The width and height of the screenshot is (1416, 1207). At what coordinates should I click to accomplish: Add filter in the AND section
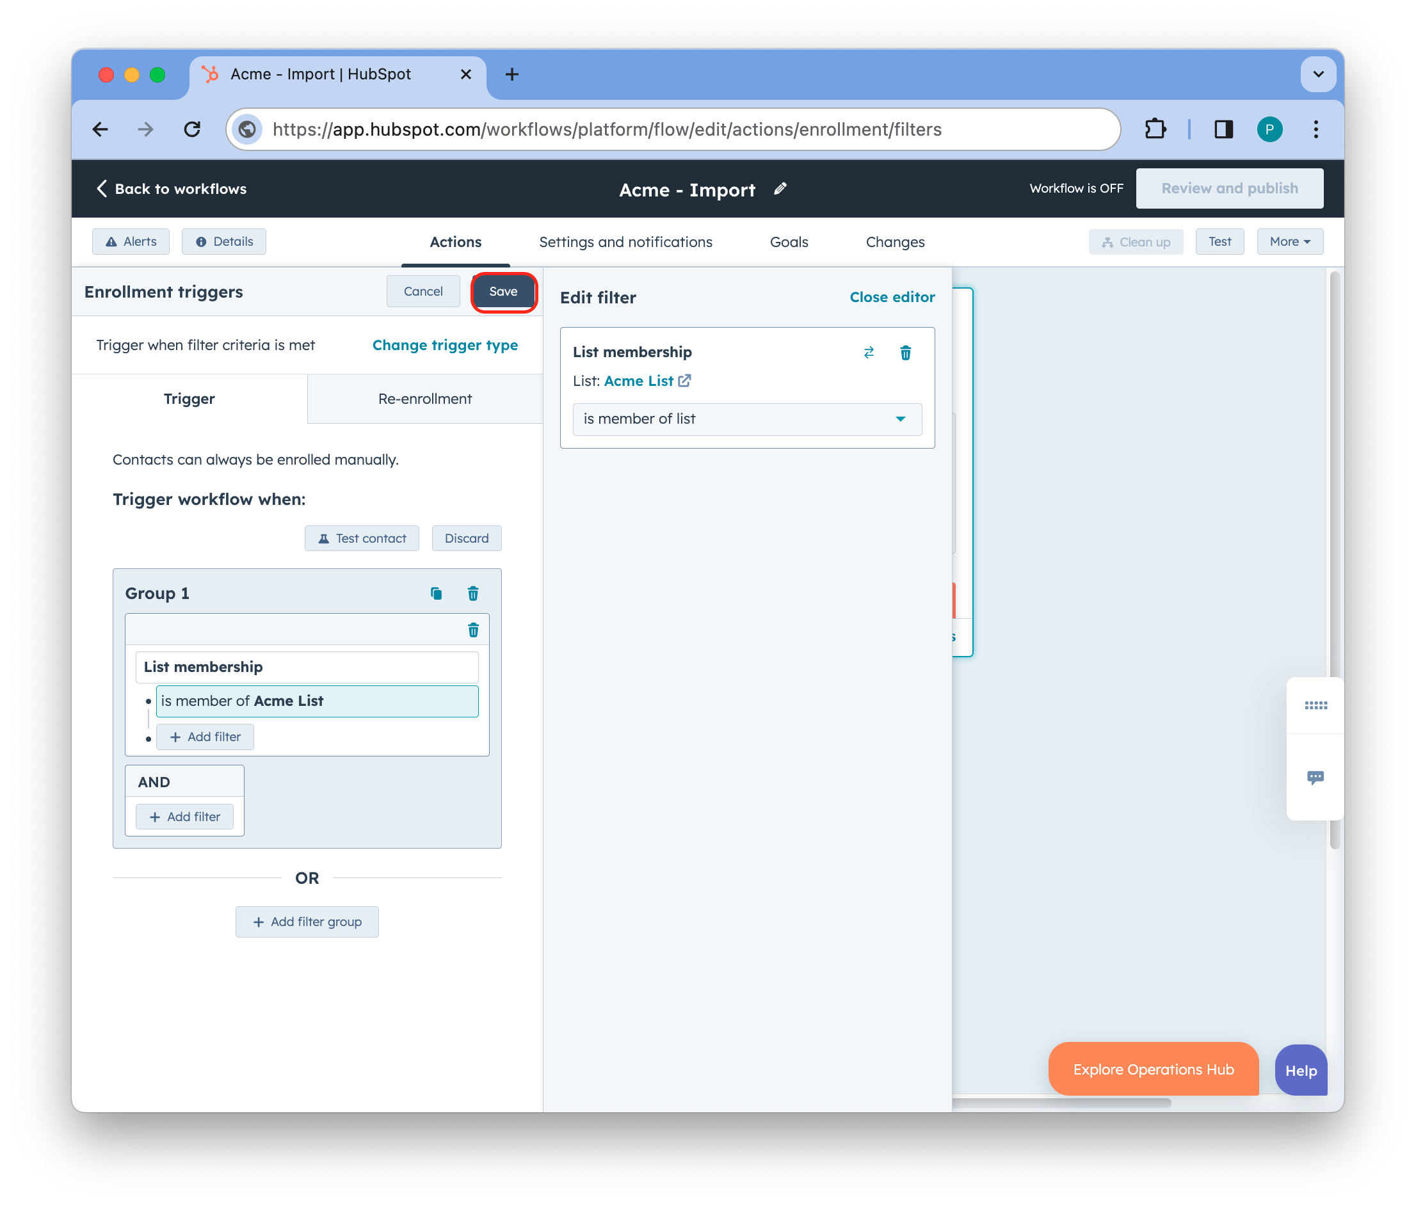click(184, 817)
